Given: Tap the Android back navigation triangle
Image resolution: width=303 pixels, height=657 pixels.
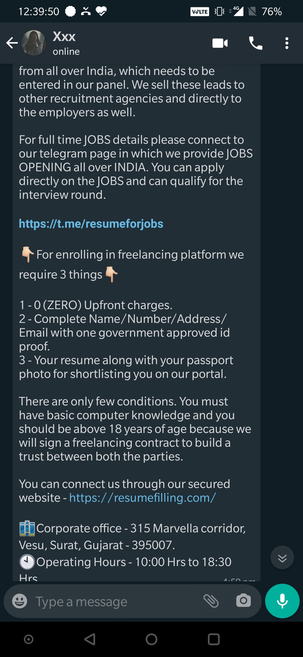Looking at the screenshot, I should point(90,639).
